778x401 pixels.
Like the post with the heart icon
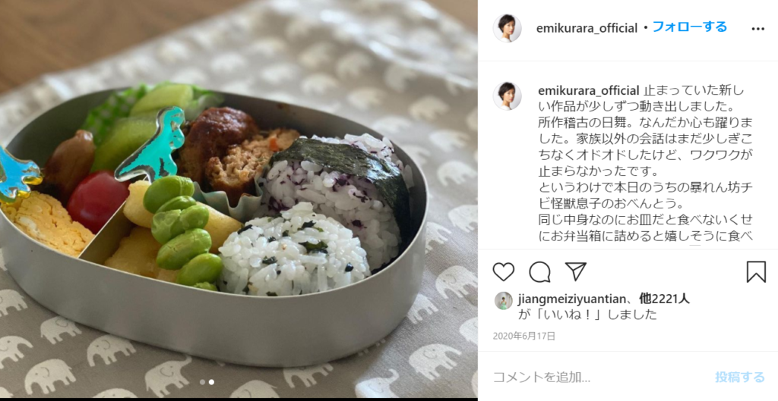[x=503, y=272]
